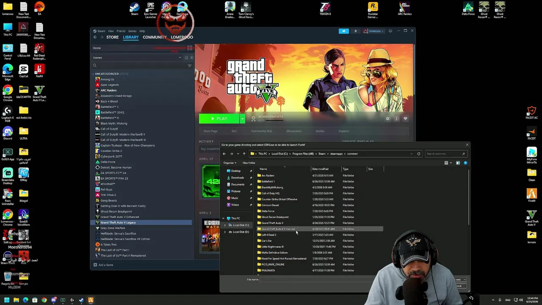The width and height of the screenshot is (542, 305).
Task: Click the Steam back navigation arrow
Action: point(95,37)
